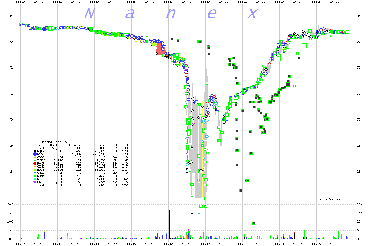Select NYSE quotes value 11,353
370x246 pixels.
point(58,154)
